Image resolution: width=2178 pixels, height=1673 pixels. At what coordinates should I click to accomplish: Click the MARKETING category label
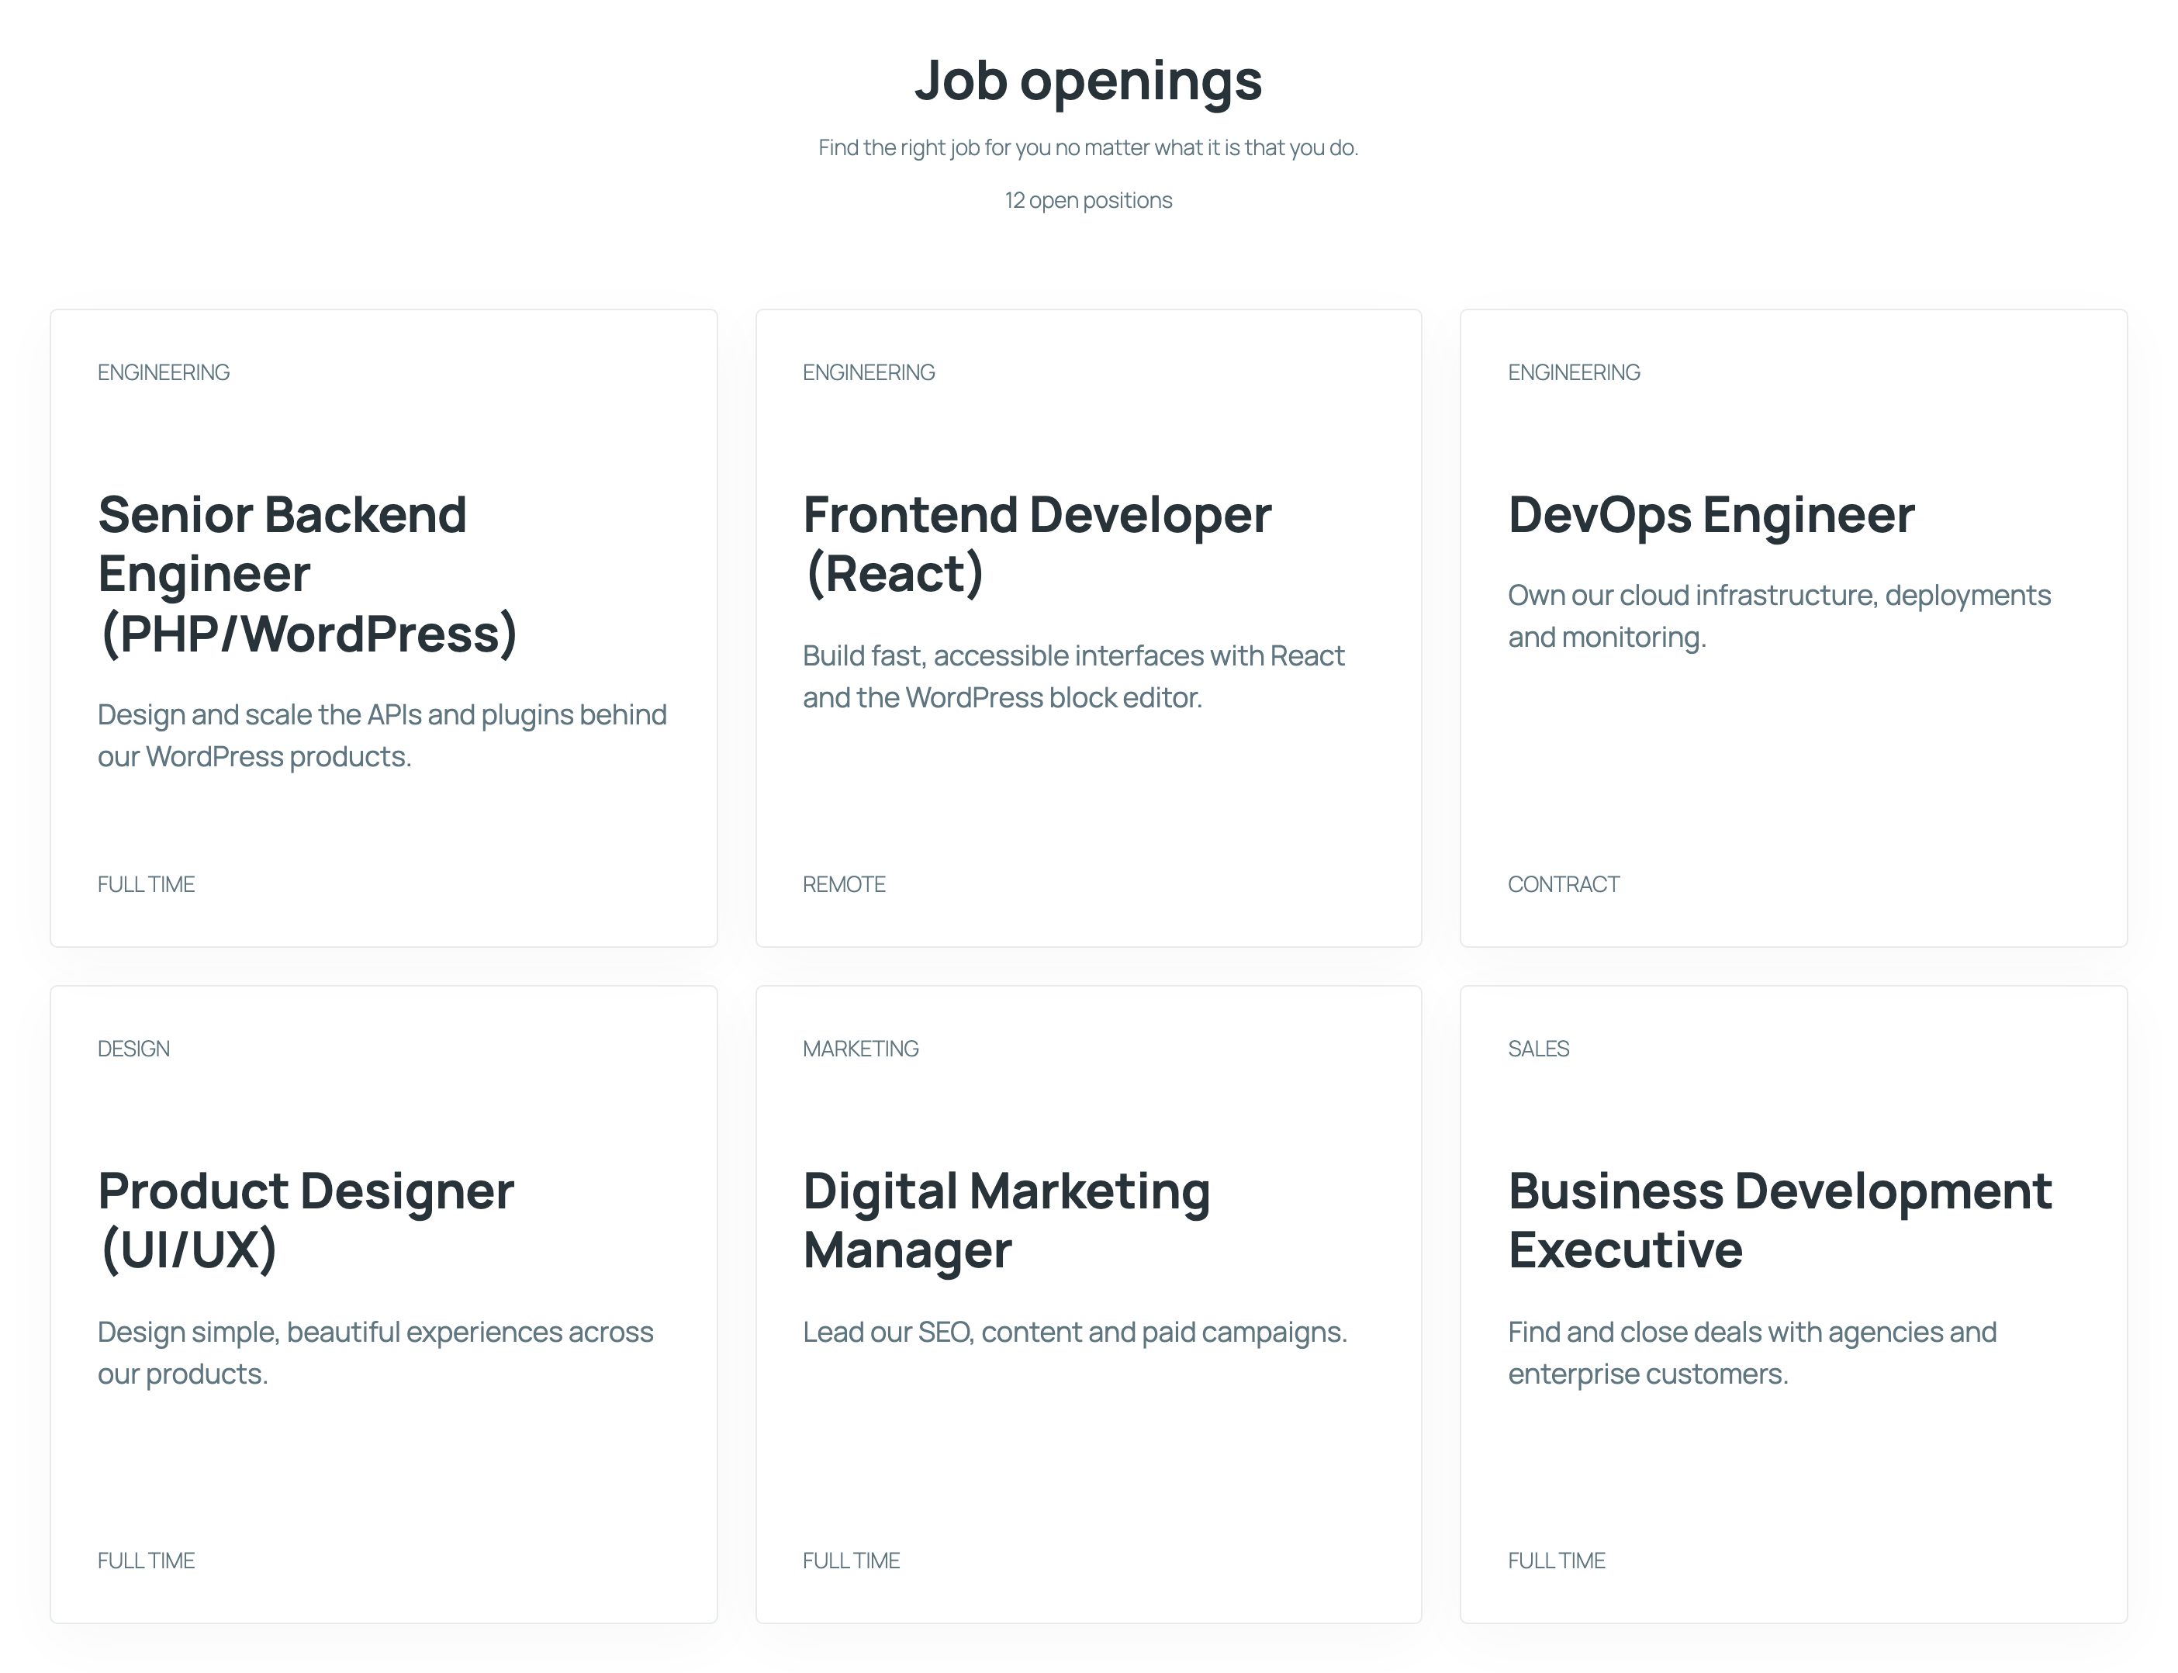[860, 1049]
